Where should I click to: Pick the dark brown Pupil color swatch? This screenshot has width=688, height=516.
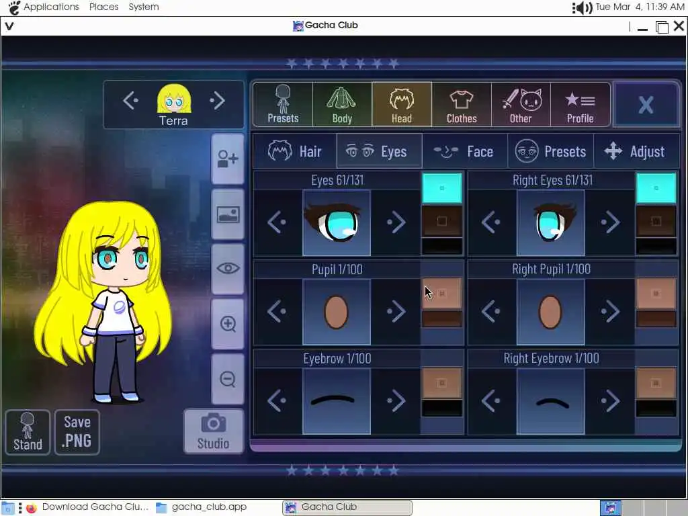(442, 318)
